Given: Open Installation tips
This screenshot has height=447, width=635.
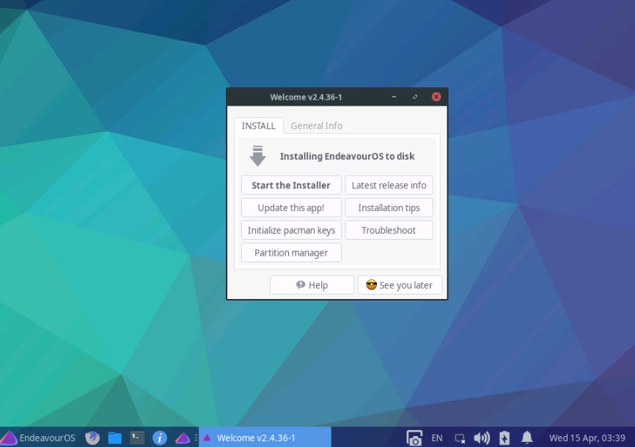Looking at the screenshot, I should 389,207.
